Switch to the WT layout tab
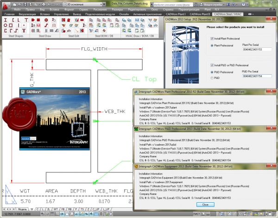Screen dimensions: 278x218 [56, 209]
